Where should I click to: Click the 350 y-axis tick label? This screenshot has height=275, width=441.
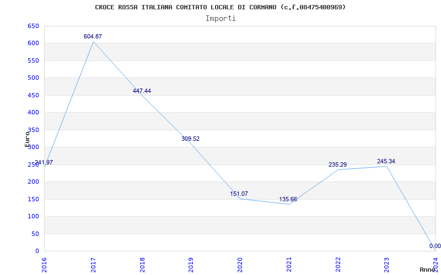(x=33, y=130)
